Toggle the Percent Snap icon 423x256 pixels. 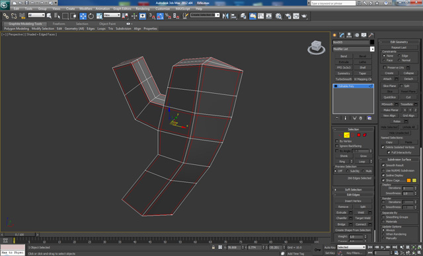coord(168,16)
